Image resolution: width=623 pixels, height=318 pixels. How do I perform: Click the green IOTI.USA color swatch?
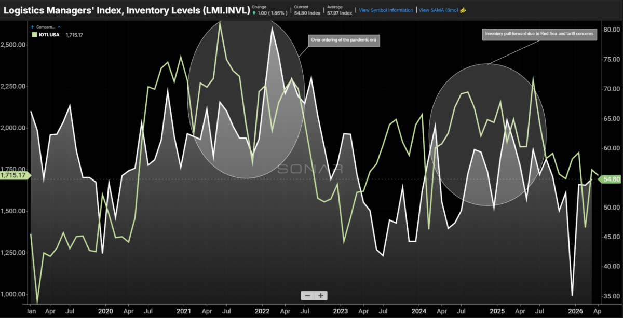34,35
